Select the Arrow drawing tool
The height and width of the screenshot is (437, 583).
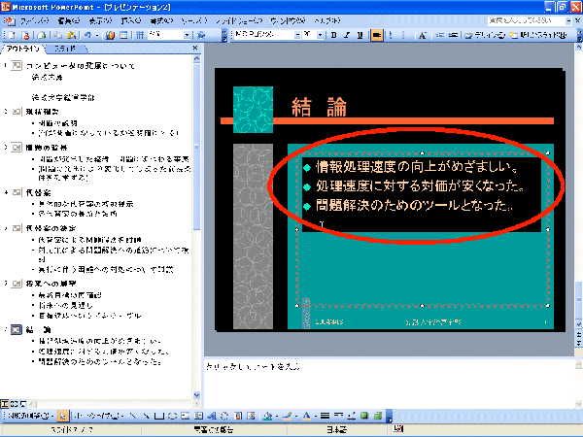click(146, 416)
